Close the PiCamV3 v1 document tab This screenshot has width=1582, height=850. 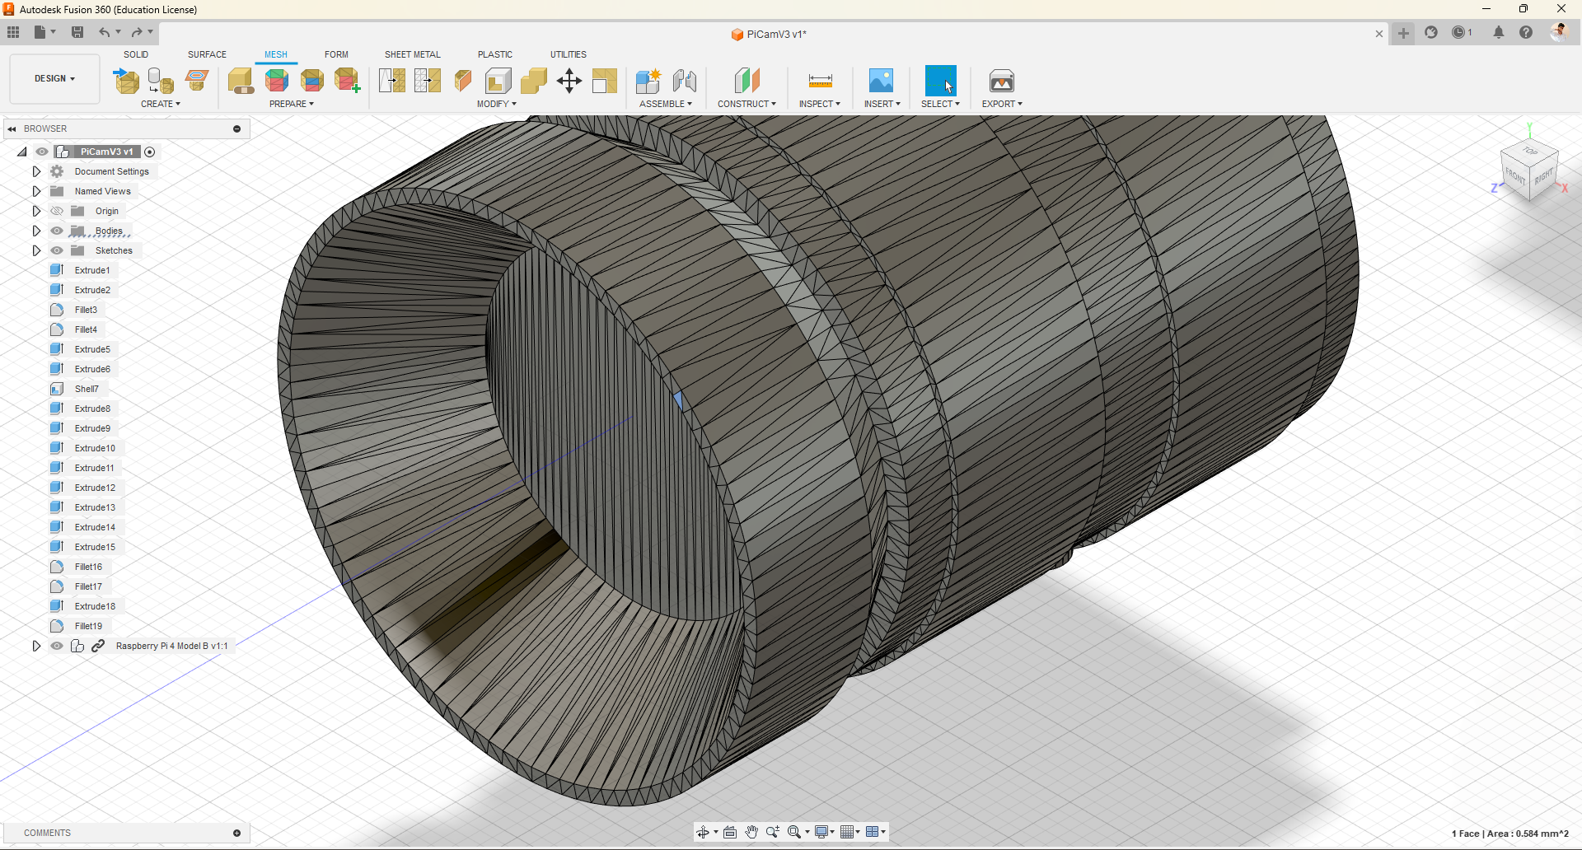tap(1379, 34)
